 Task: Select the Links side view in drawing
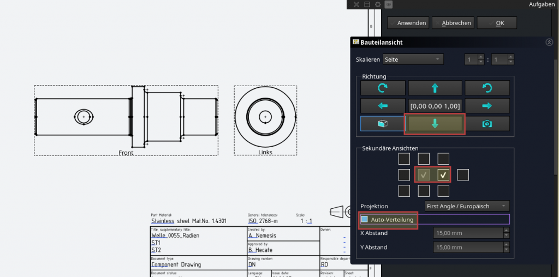click(265, 117)
